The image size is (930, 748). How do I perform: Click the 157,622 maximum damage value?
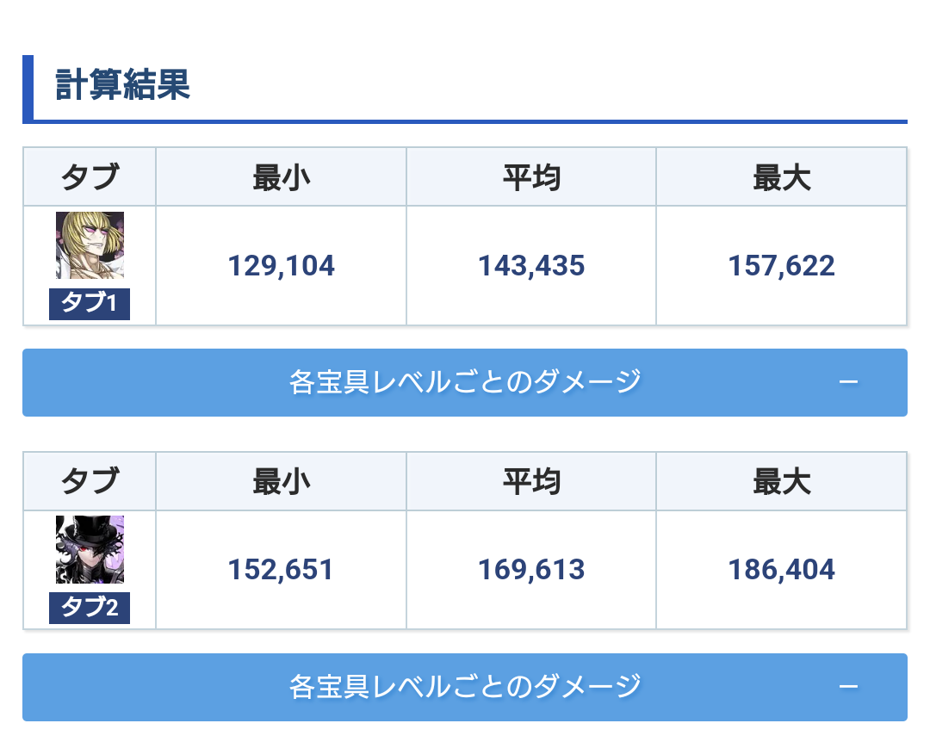(x=781, y=265)
